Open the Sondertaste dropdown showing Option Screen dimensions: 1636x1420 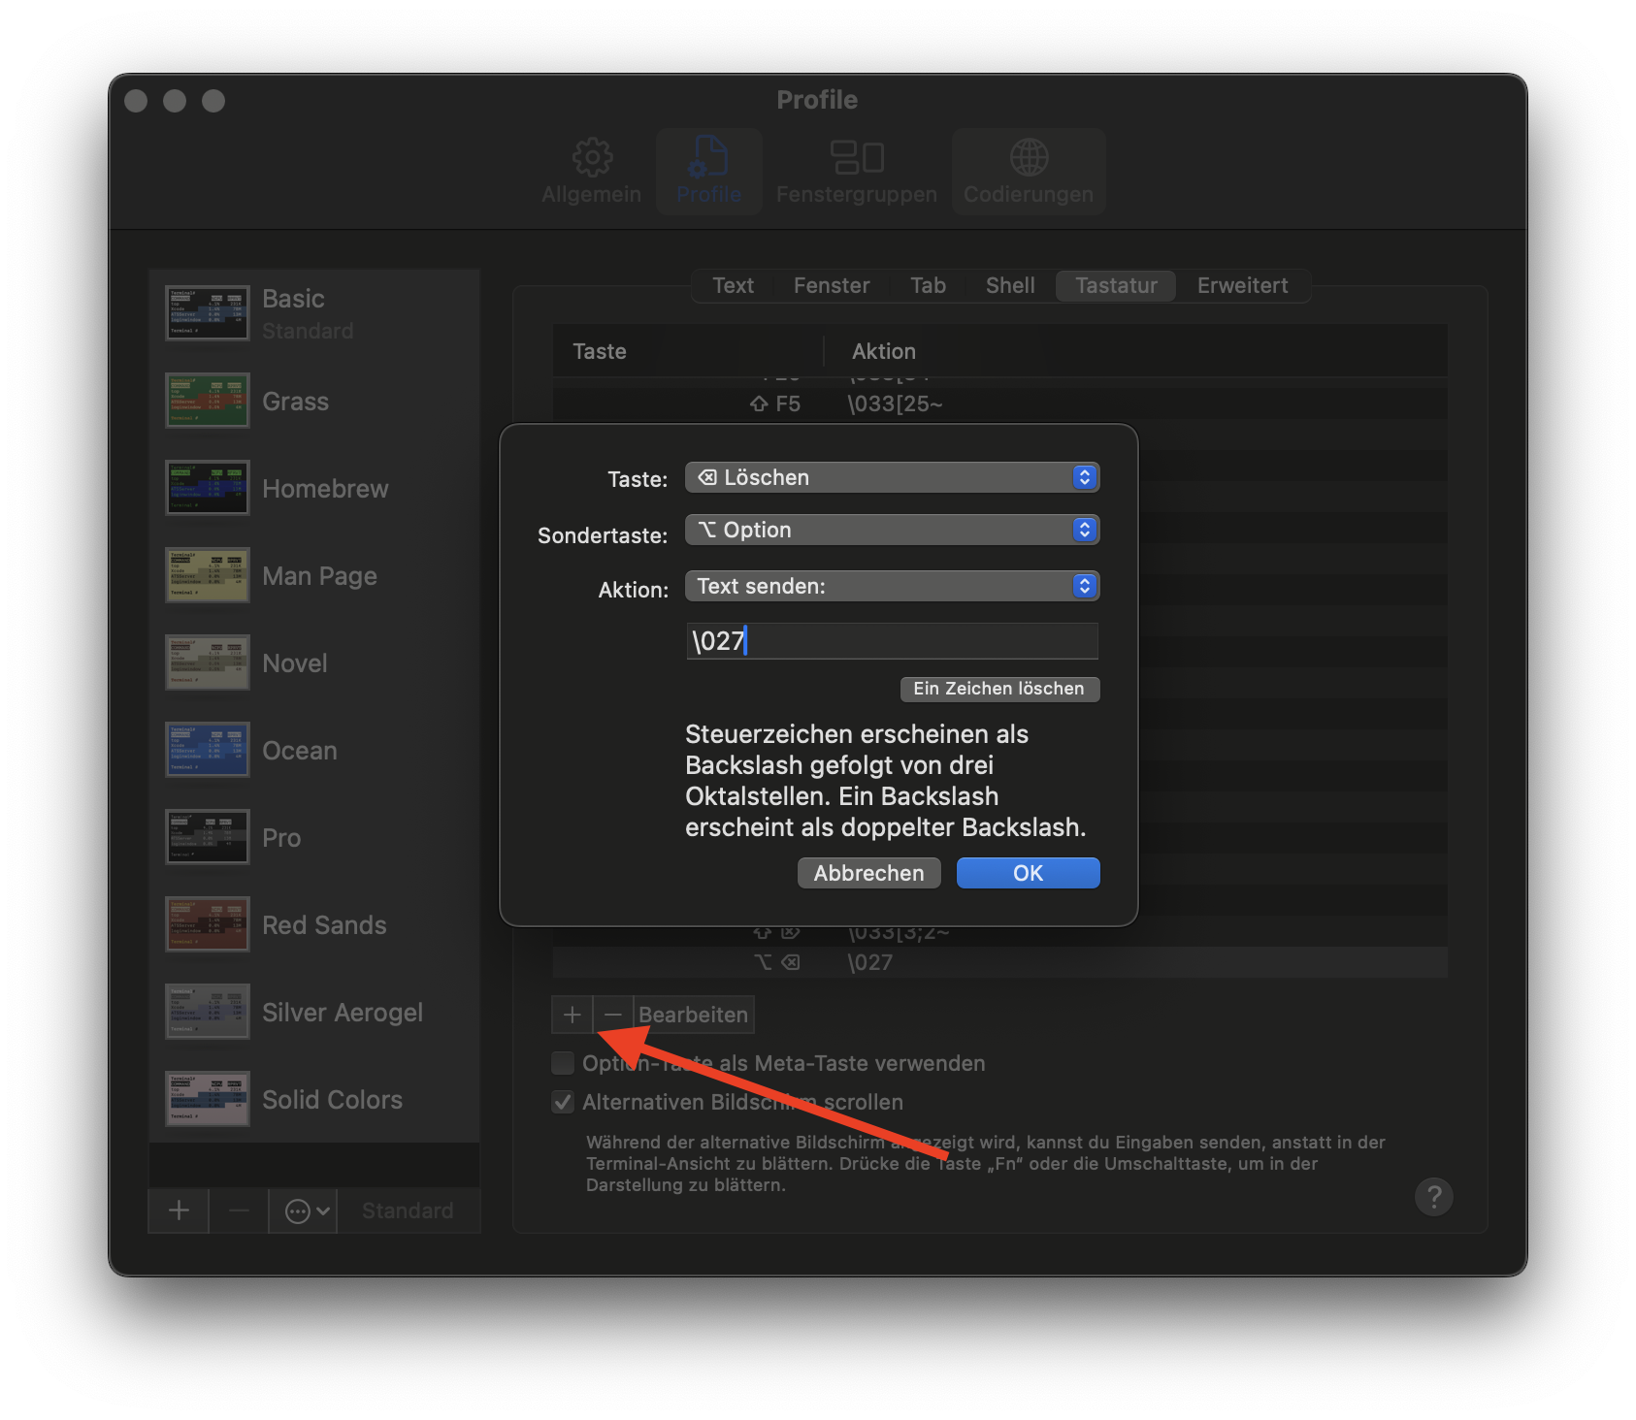[892, 530]
